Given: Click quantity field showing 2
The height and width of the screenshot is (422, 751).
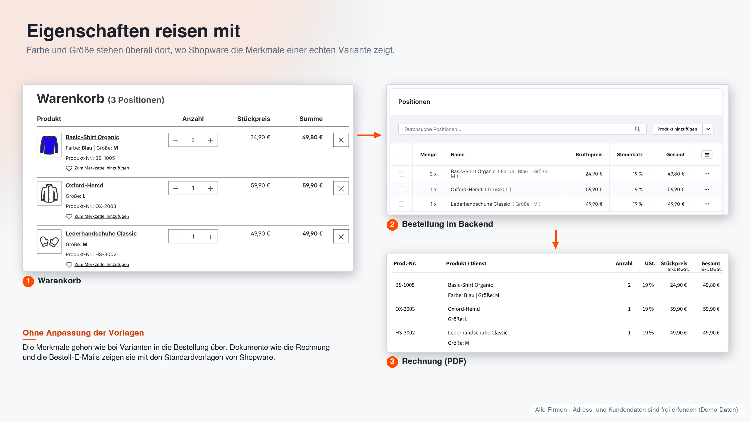Looking at the screenshot, I should (193, 140).
